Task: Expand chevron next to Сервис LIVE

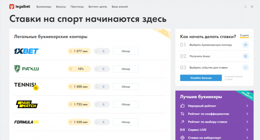Action: [247, 130]
